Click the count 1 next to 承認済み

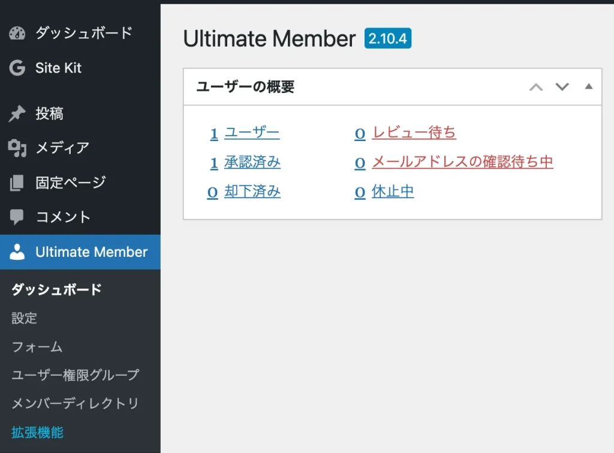(x=214, y=163)
